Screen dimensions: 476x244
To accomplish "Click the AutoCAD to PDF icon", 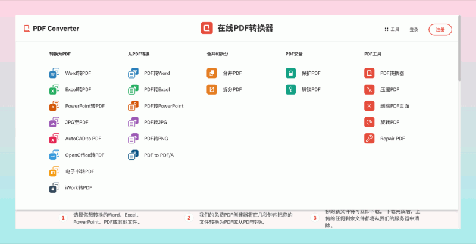I will coord(54,139).
